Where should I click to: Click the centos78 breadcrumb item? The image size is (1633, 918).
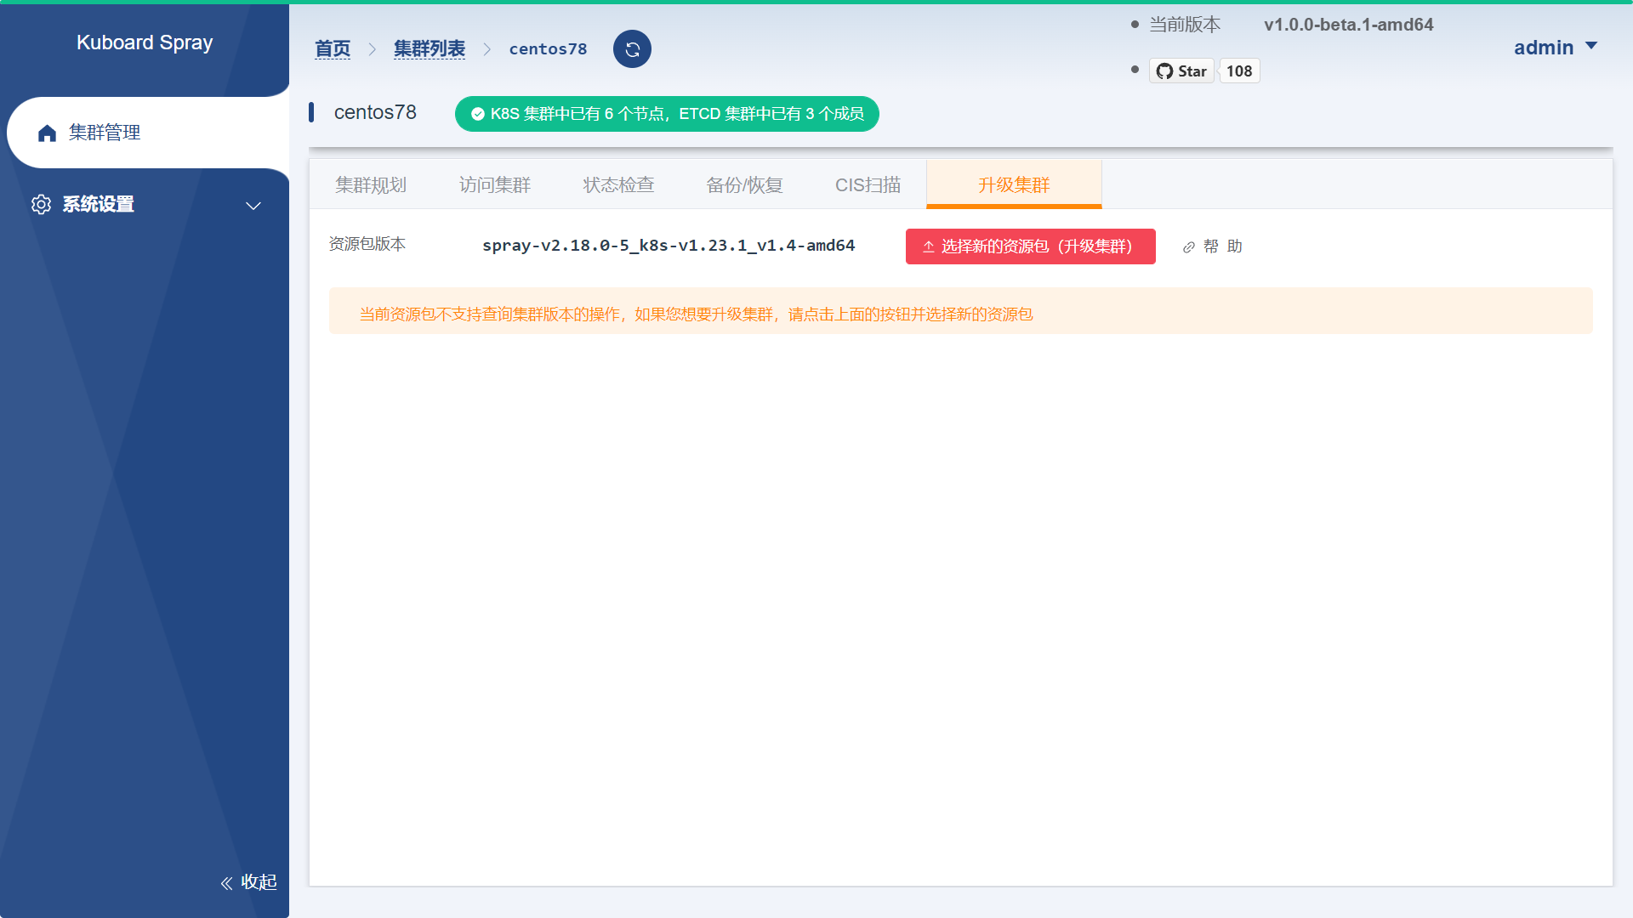click(548, 49)
